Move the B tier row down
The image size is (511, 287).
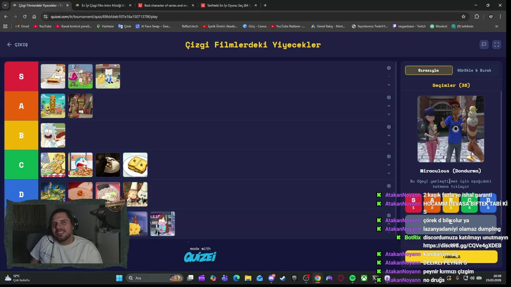coord(389,144)
